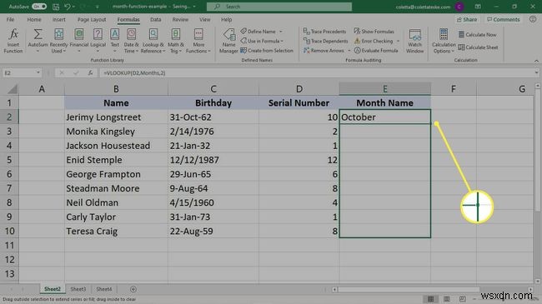The height and width of the screenshot is (304, 542).
Task: Click Define Name
Action: (258, 32)
